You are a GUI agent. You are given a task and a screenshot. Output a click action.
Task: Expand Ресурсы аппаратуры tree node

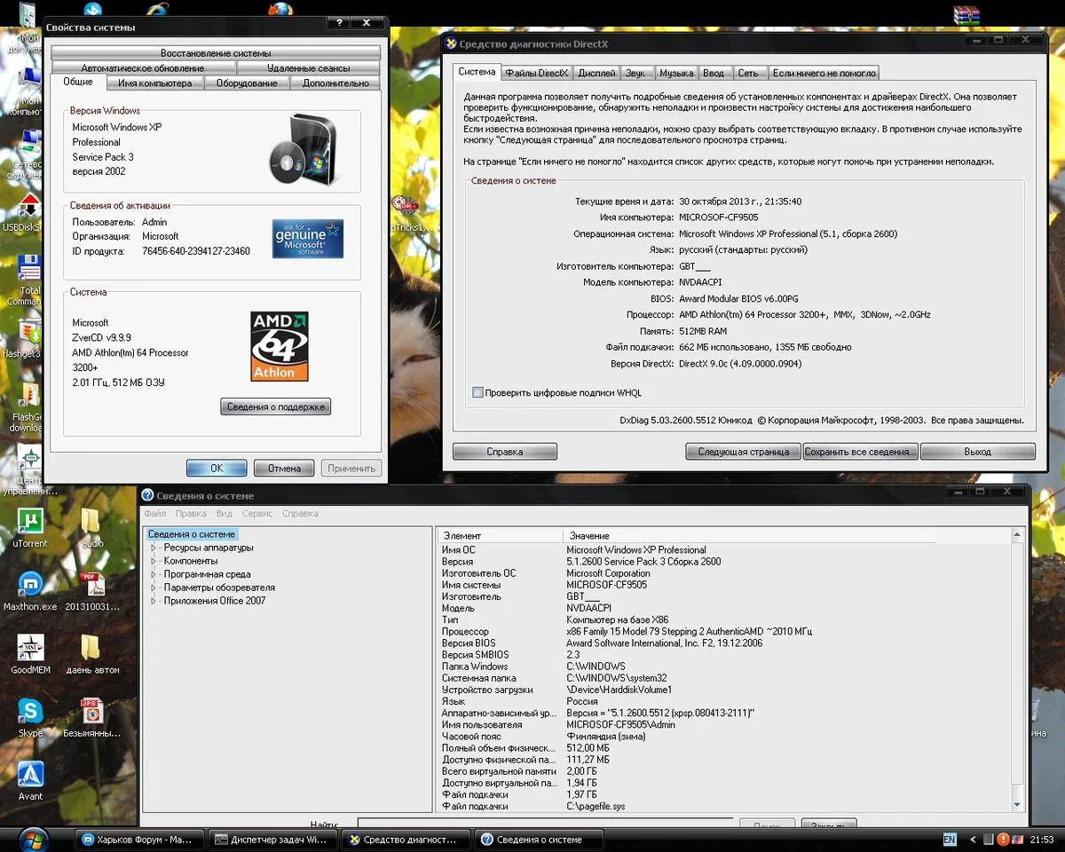tap(154, 548)
